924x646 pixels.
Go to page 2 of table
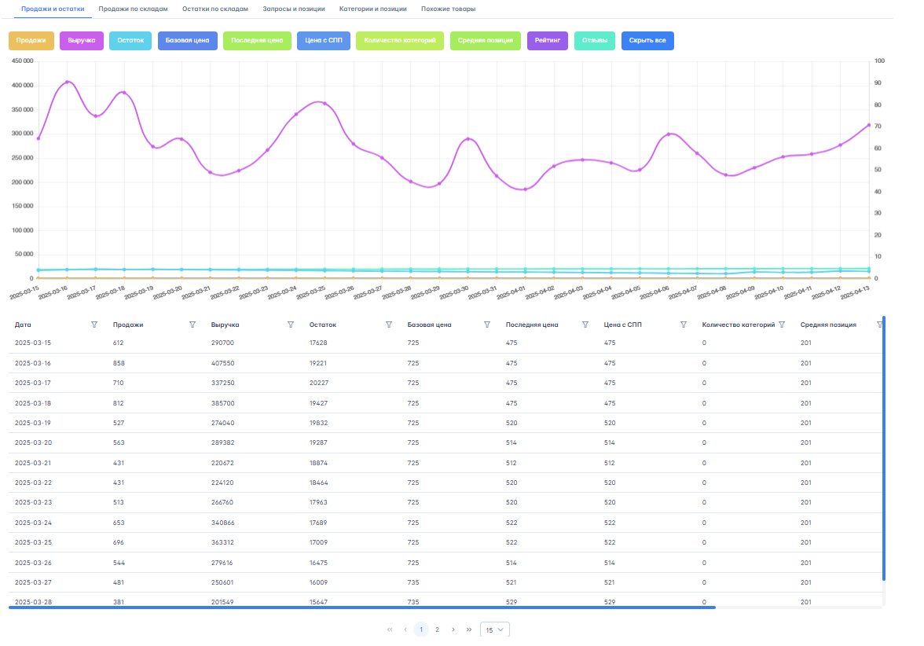pos(437,630)
